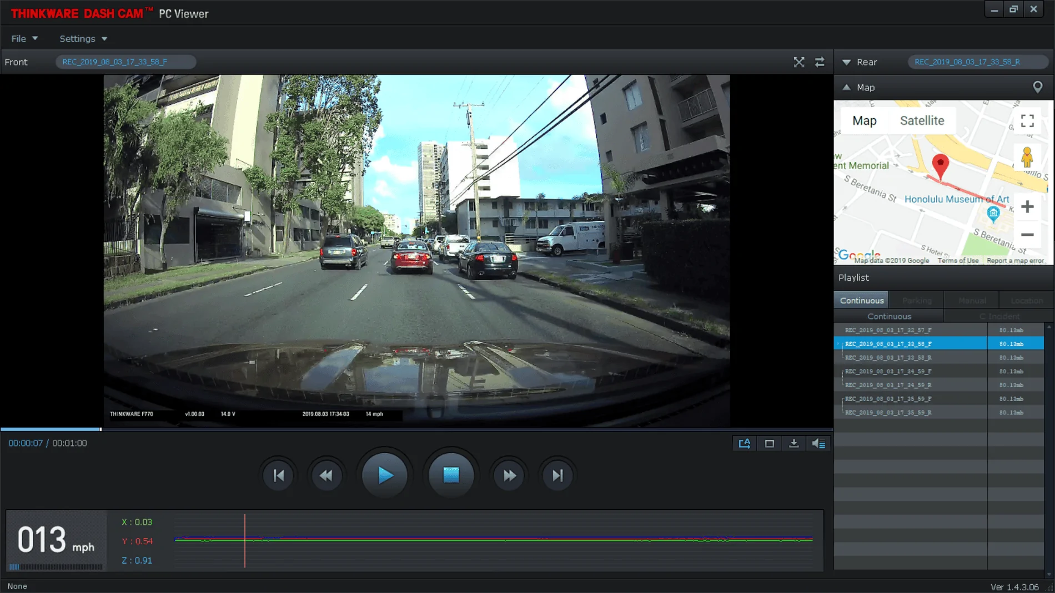This screenshot has width=1055, height=593.
Task: Collapse the Map panel
Action: pos(846,87)
